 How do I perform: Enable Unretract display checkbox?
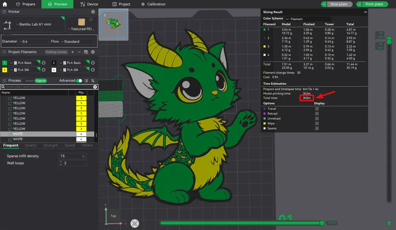[317, 119]
